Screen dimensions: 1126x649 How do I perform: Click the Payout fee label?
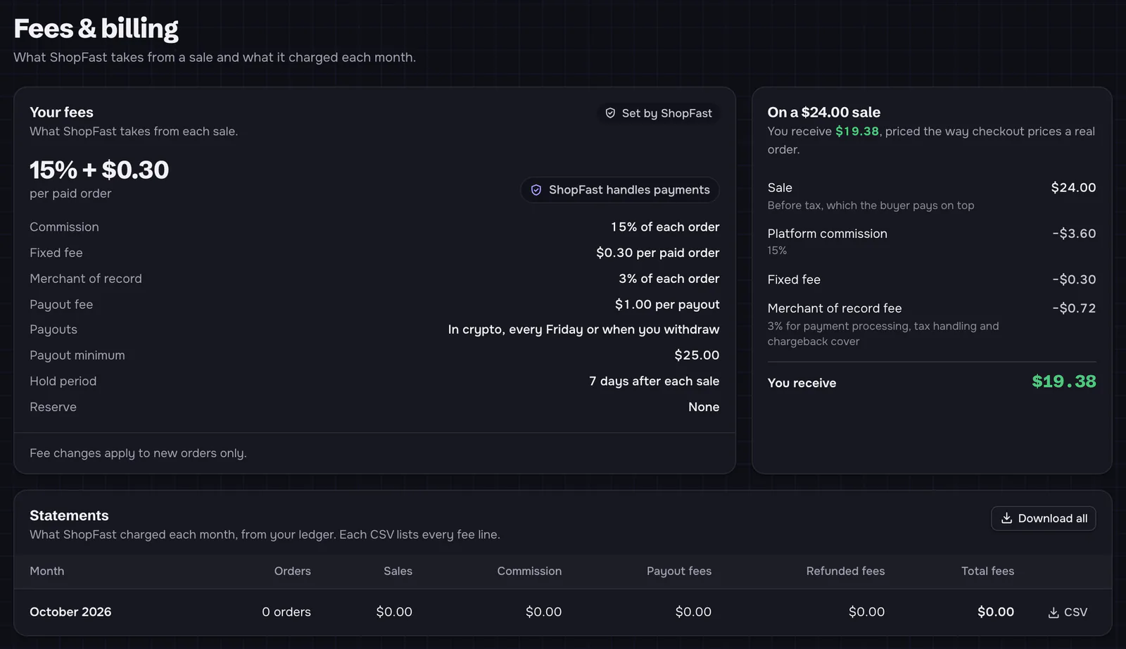(61, 304)
